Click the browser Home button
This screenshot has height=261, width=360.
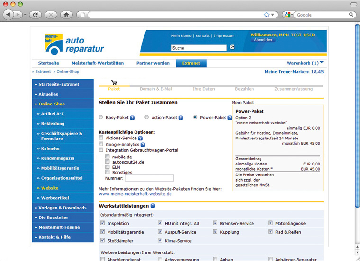click(x=66, y=15)
